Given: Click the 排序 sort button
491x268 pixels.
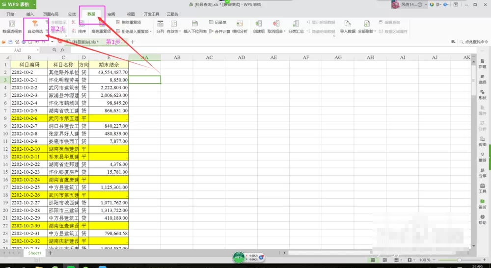Looking at the screenshot, I should (82, 27).
